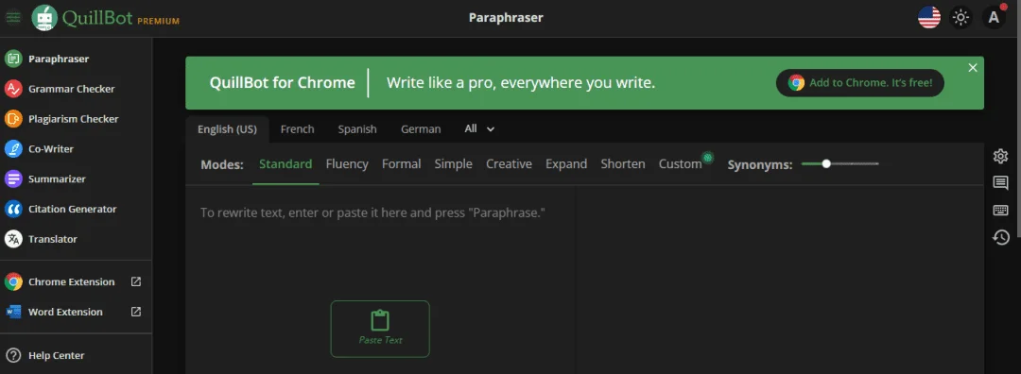Select the Shorten mode
Image resolution: width=1021 pixels, height=374 pixels.
click(622, 164)
